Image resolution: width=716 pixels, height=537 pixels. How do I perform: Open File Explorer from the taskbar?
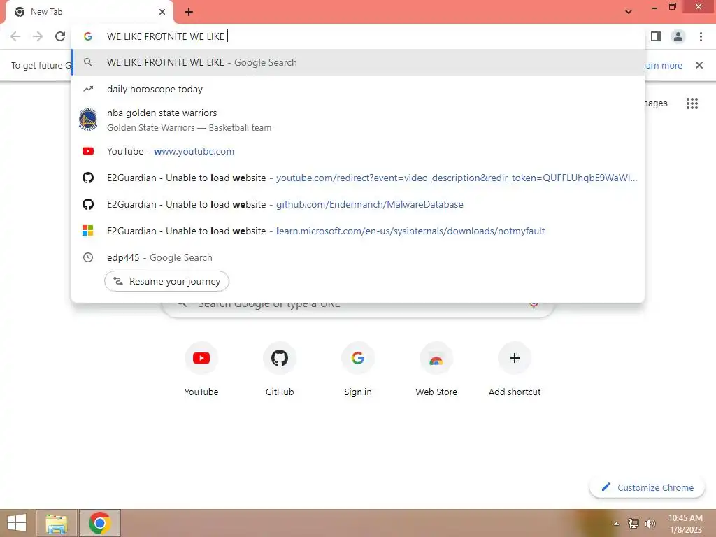[57, 523]
